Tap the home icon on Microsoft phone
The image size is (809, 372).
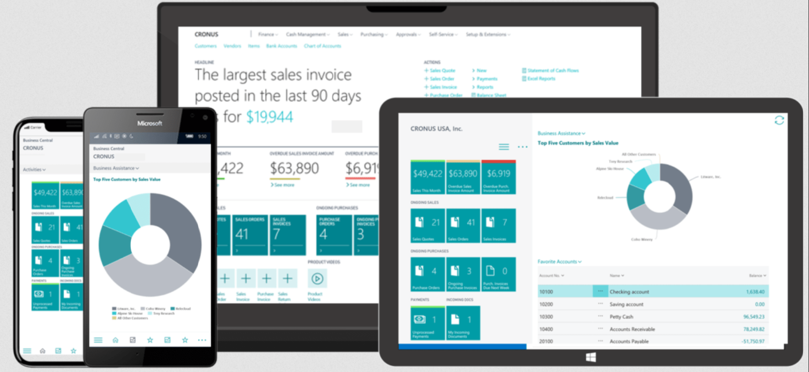click(x=116, y=340)
